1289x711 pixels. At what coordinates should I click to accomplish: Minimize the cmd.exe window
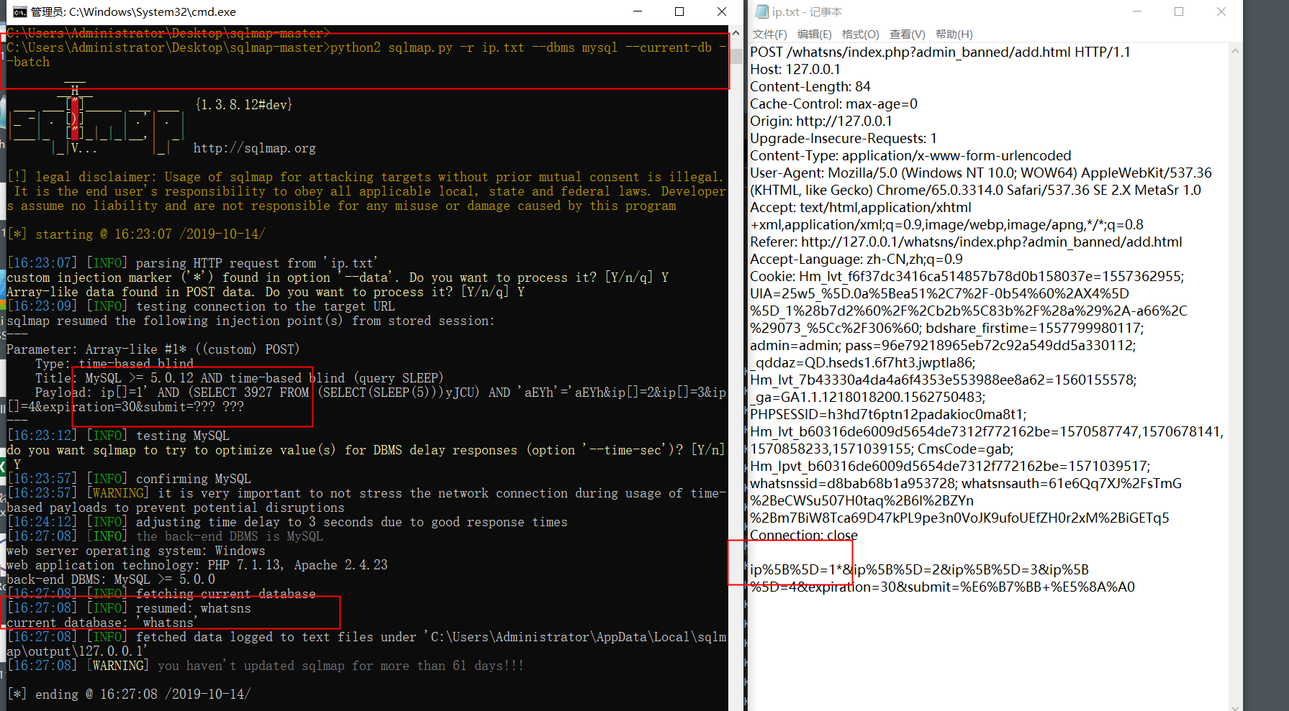[x=638, y=12]
